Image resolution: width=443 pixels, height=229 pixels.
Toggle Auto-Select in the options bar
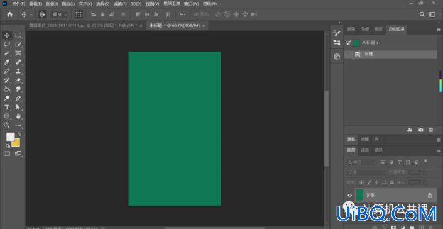point(42,14)
